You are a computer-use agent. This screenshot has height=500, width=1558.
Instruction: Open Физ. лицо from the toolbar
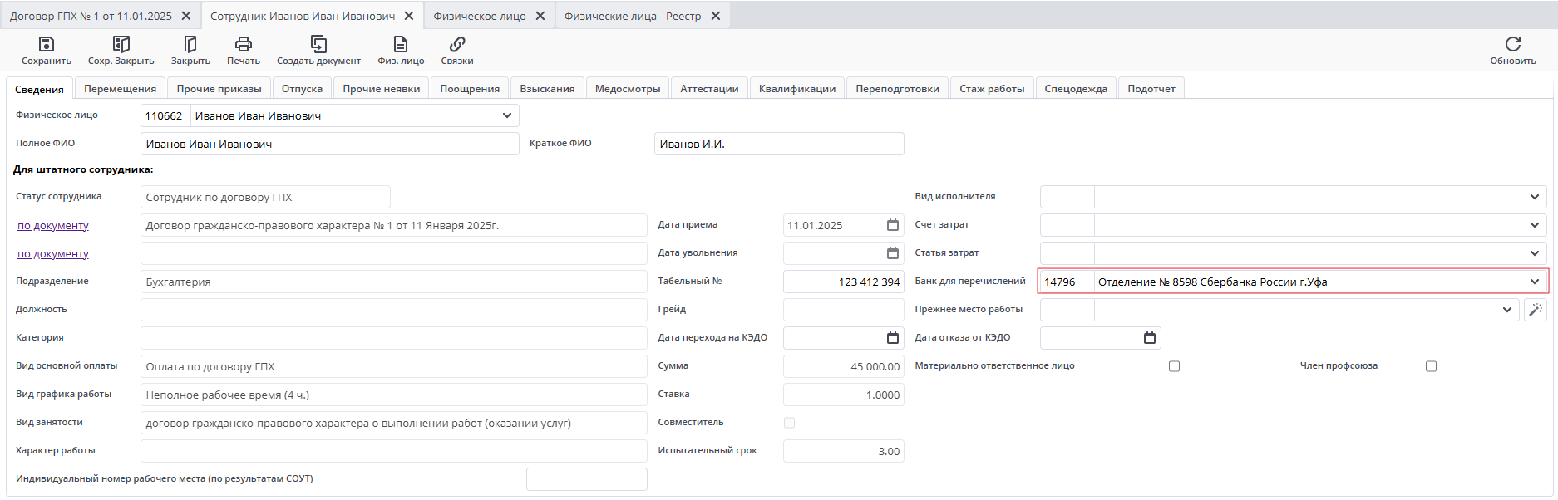click(401, 45)
